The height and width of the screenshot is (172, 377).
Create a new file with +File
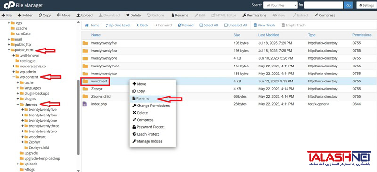(7, 16)
